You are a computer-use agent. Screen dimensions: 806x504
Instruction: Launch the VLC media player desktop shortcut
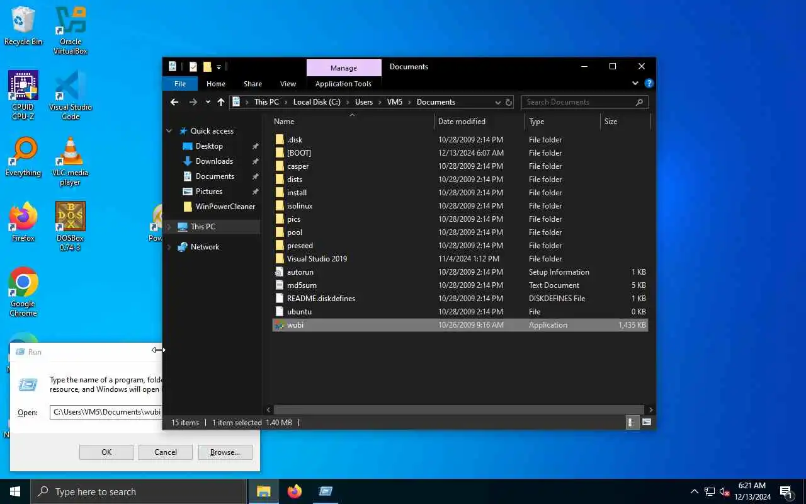point(71,161)
